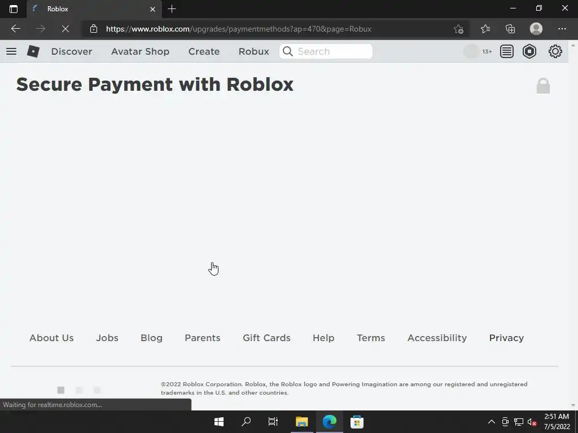The image size is (578, 433).
Task: View site information lock icon
Action: tap(94, 29)
